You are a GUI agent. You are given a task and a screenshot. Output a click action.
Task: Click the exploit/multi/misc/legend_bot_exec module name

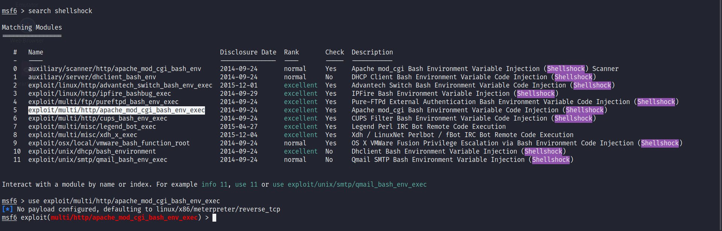[x=92, y=127]
